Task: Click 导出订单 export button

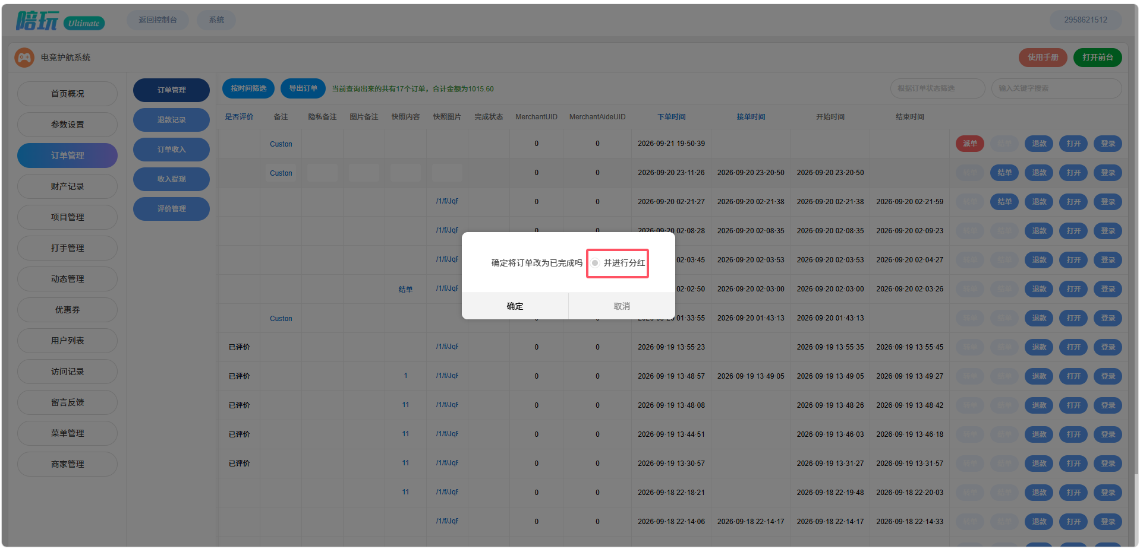Action: [303, 88]
